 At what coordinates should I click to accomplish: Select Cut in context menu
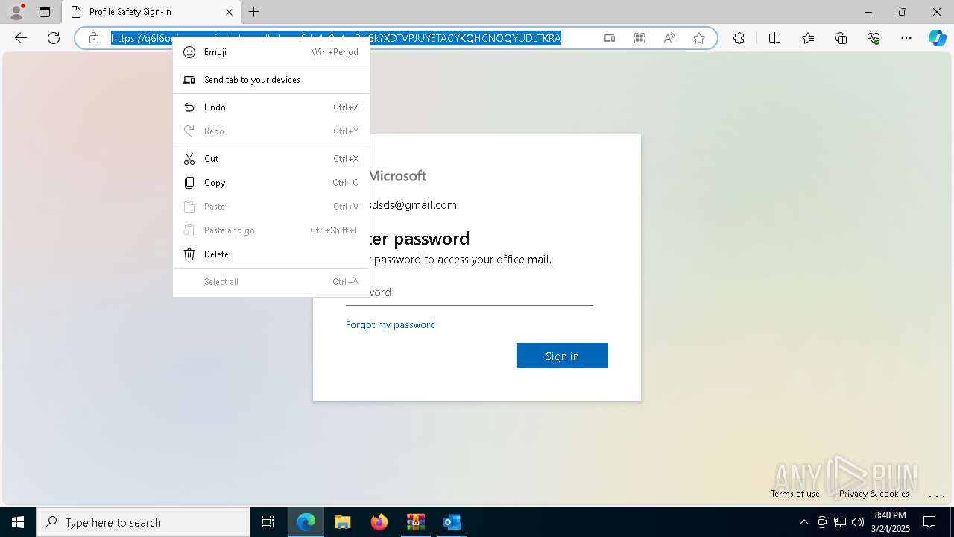271,159
